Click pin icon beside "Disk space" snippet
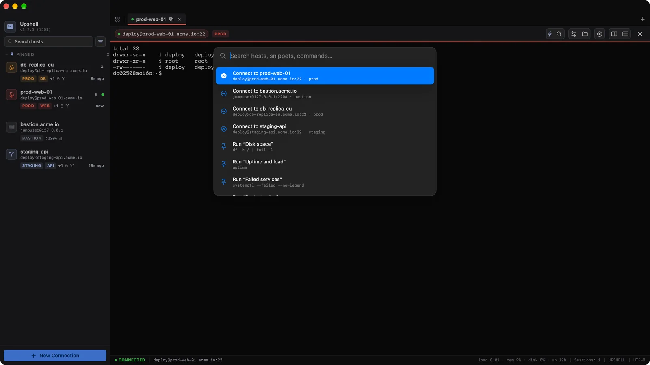Screen dimensions: 650x365 (x=223, y=146)
